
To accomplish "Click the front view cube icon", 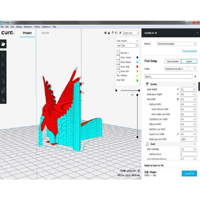I will pos(109,33).
